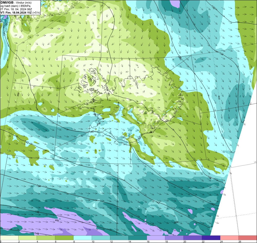
Task: Click legend value '6'
Action: click(x=56, y=241)
